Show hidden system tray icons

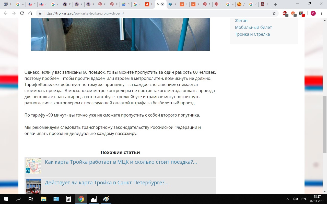[x=287, y=199]
